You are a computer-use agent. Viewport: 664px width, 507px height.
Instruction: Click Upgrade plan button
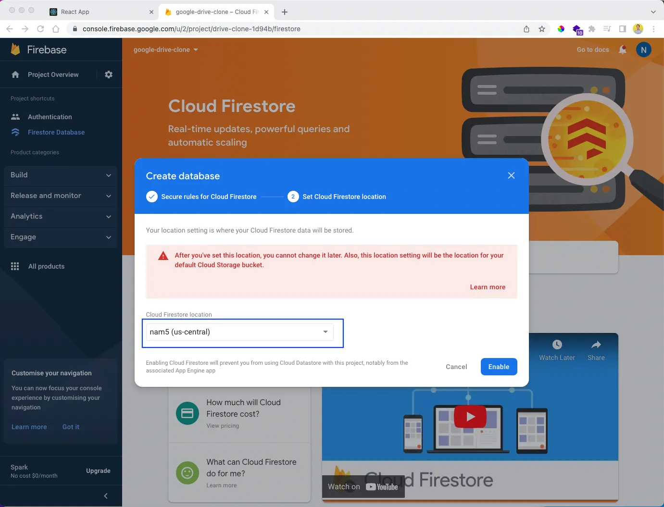(x=98, y=471)
